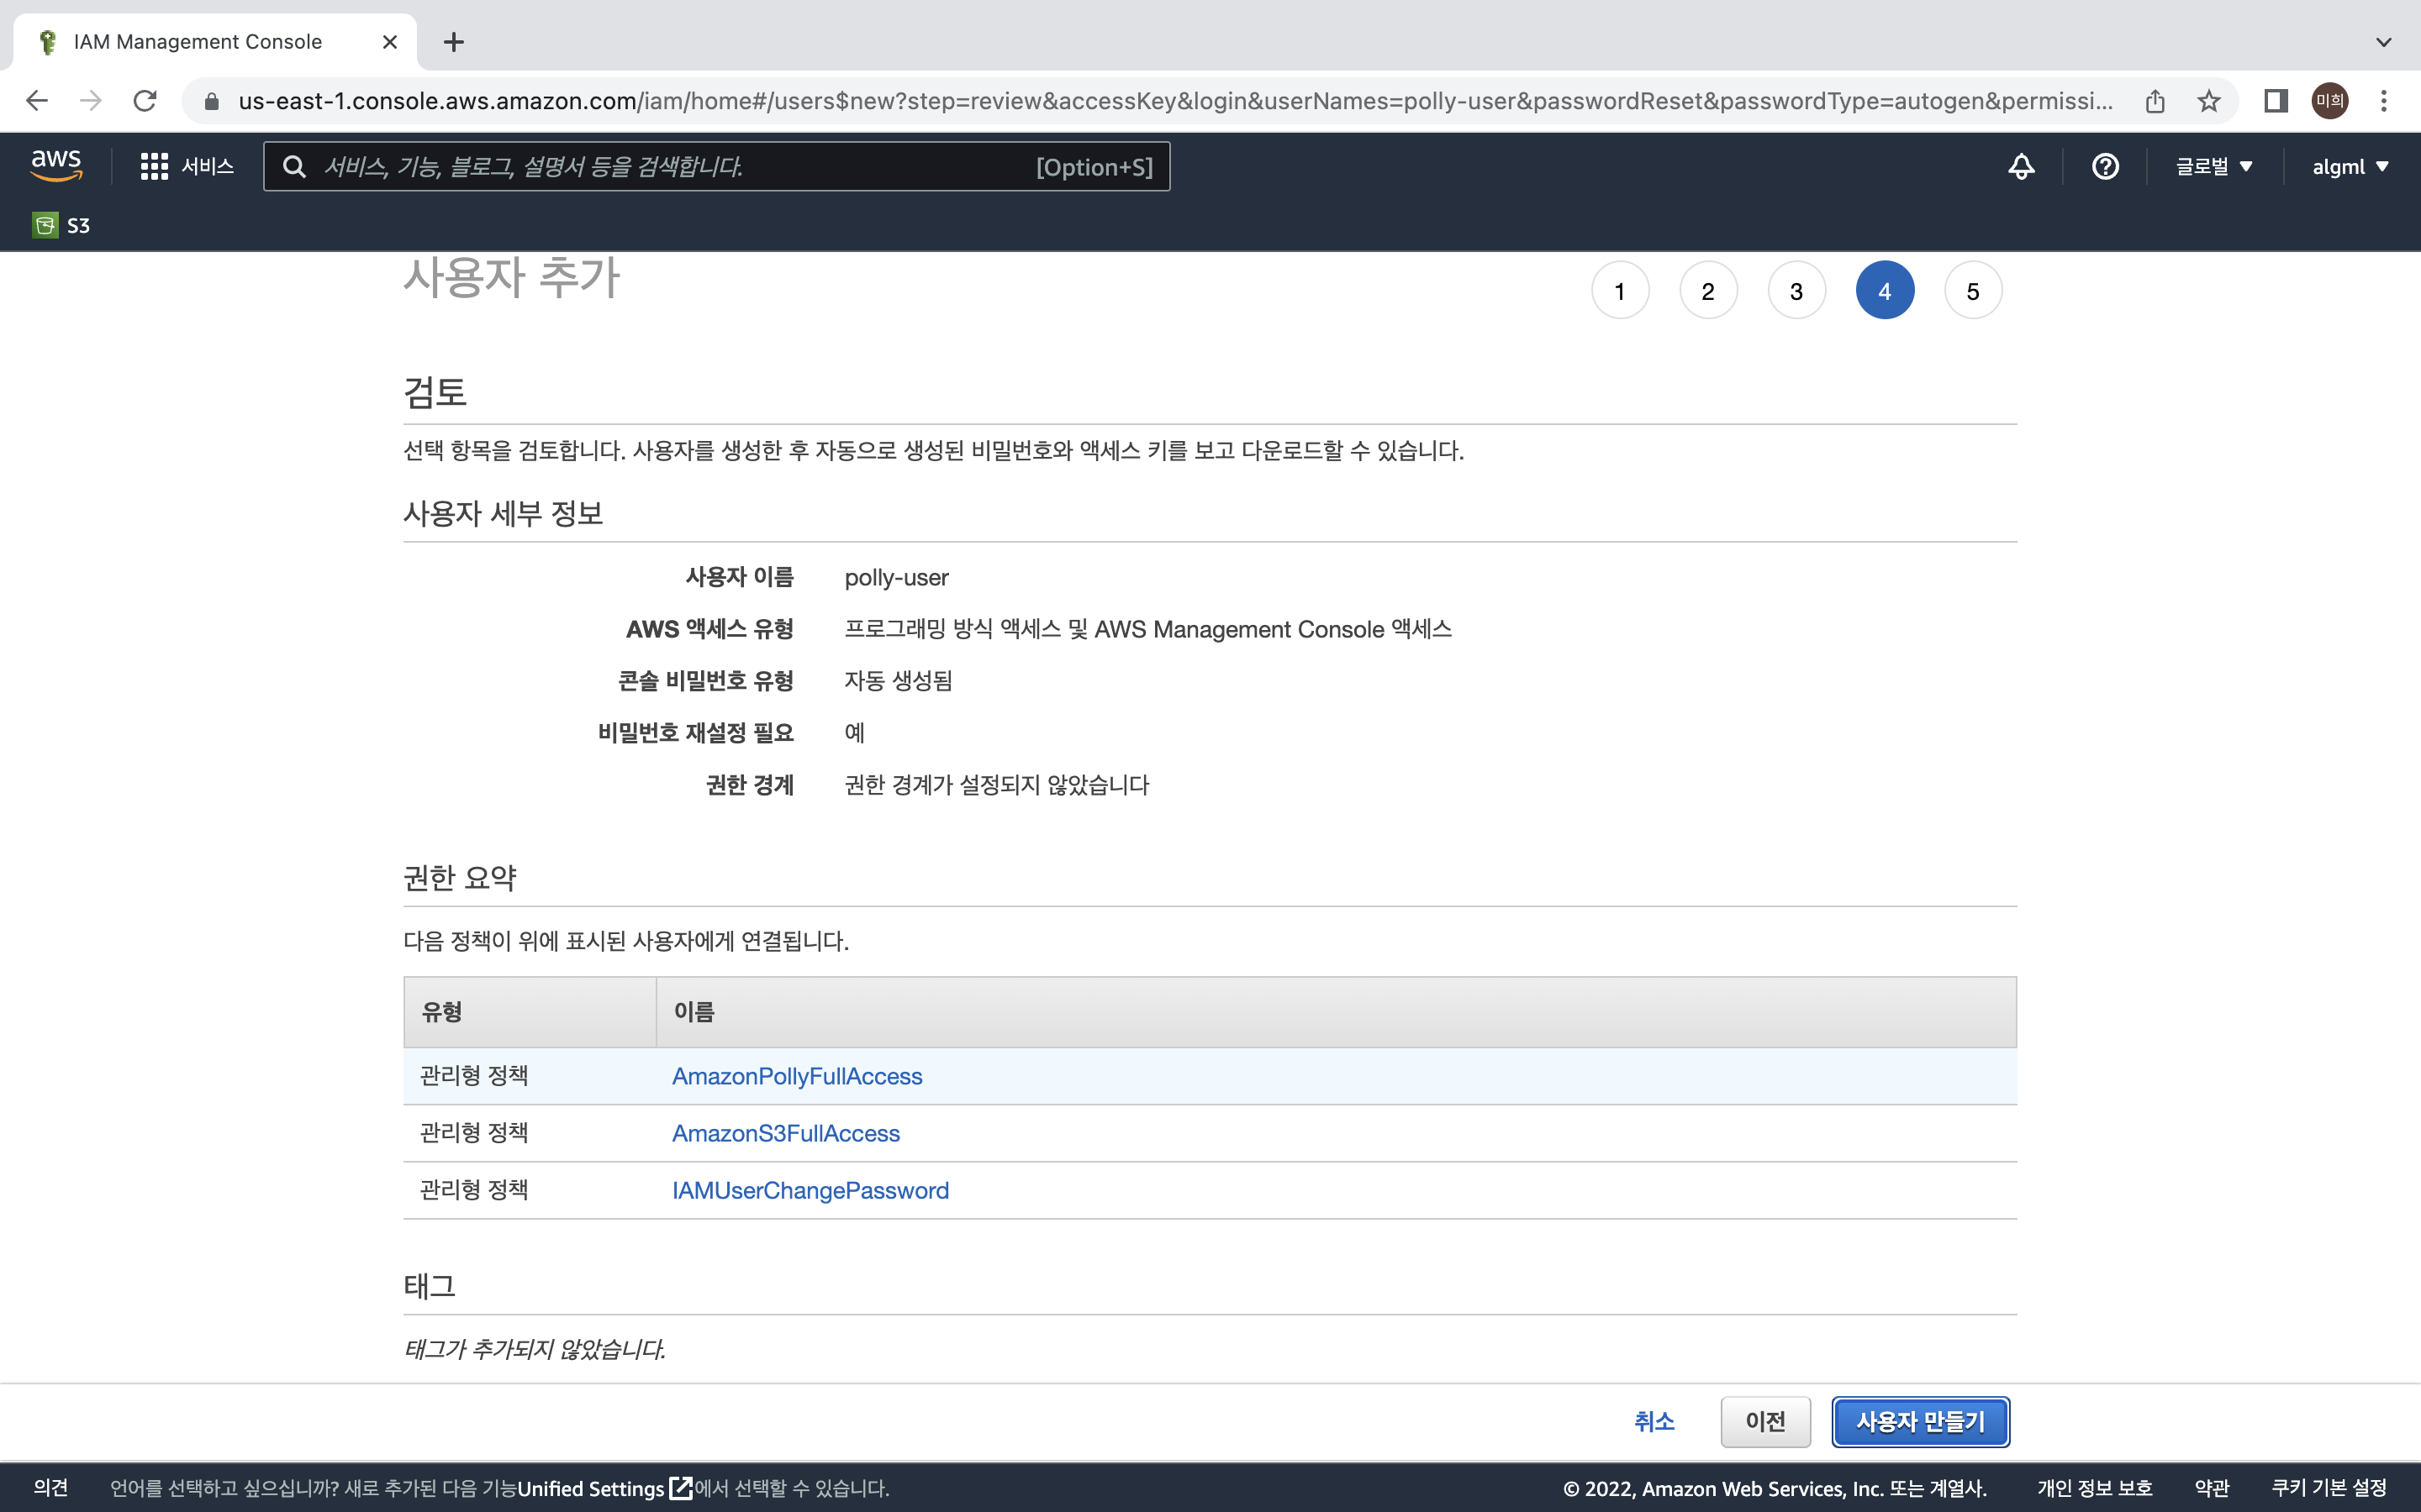Click 관리형 정책 in the AmazonPollyFullAccess row
The width and height of the screenshot is (2421, 1512).
coord(474,1075)
